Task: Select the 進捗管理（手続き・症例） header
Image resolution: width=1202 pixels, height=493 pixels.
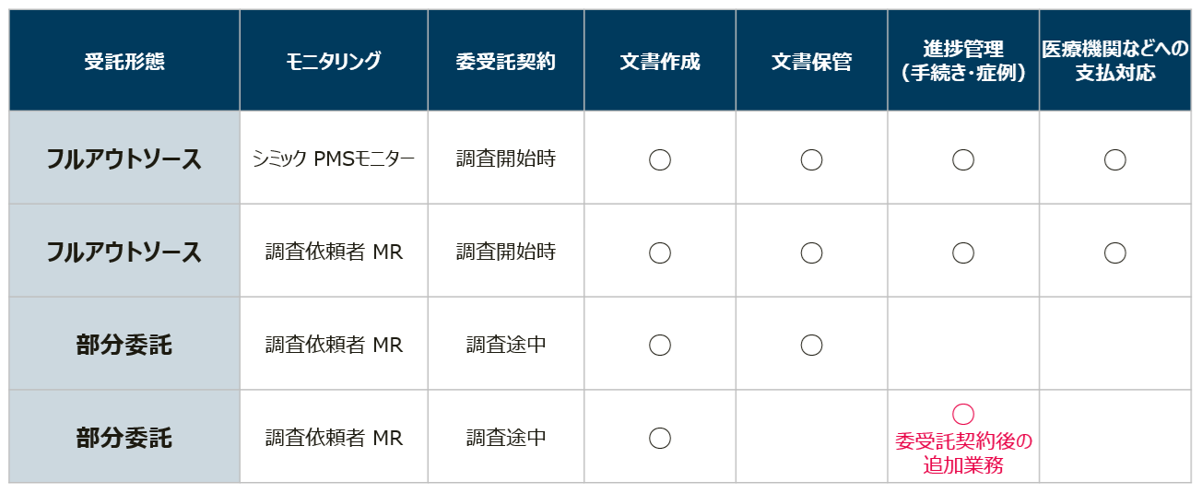Action: coord(963,62)
